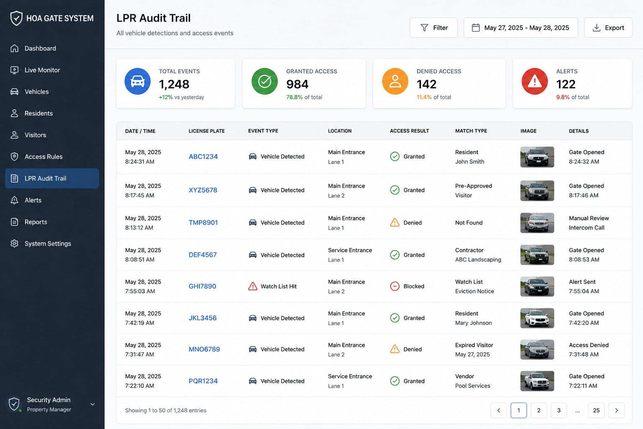The width and height of the screenshot is (643, 429).
Task: Click the Access Result column header
Action: point(409,131)
